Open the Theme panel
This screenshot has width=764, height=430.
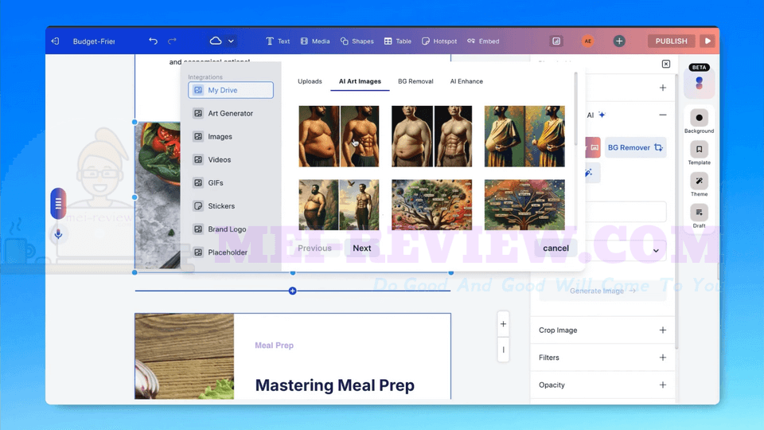pos(700,185)
